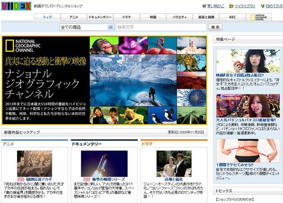
Task: Click the puffins thumbnail in the banner
Action: [x=162, y=115]
